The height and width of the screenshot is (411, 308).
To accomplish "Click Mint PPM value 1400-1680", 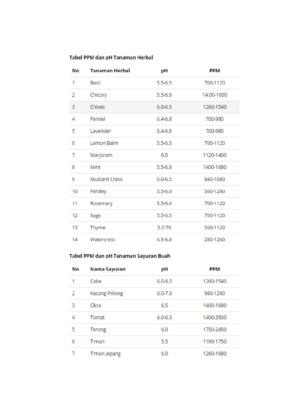I will (x=215, y=167).
